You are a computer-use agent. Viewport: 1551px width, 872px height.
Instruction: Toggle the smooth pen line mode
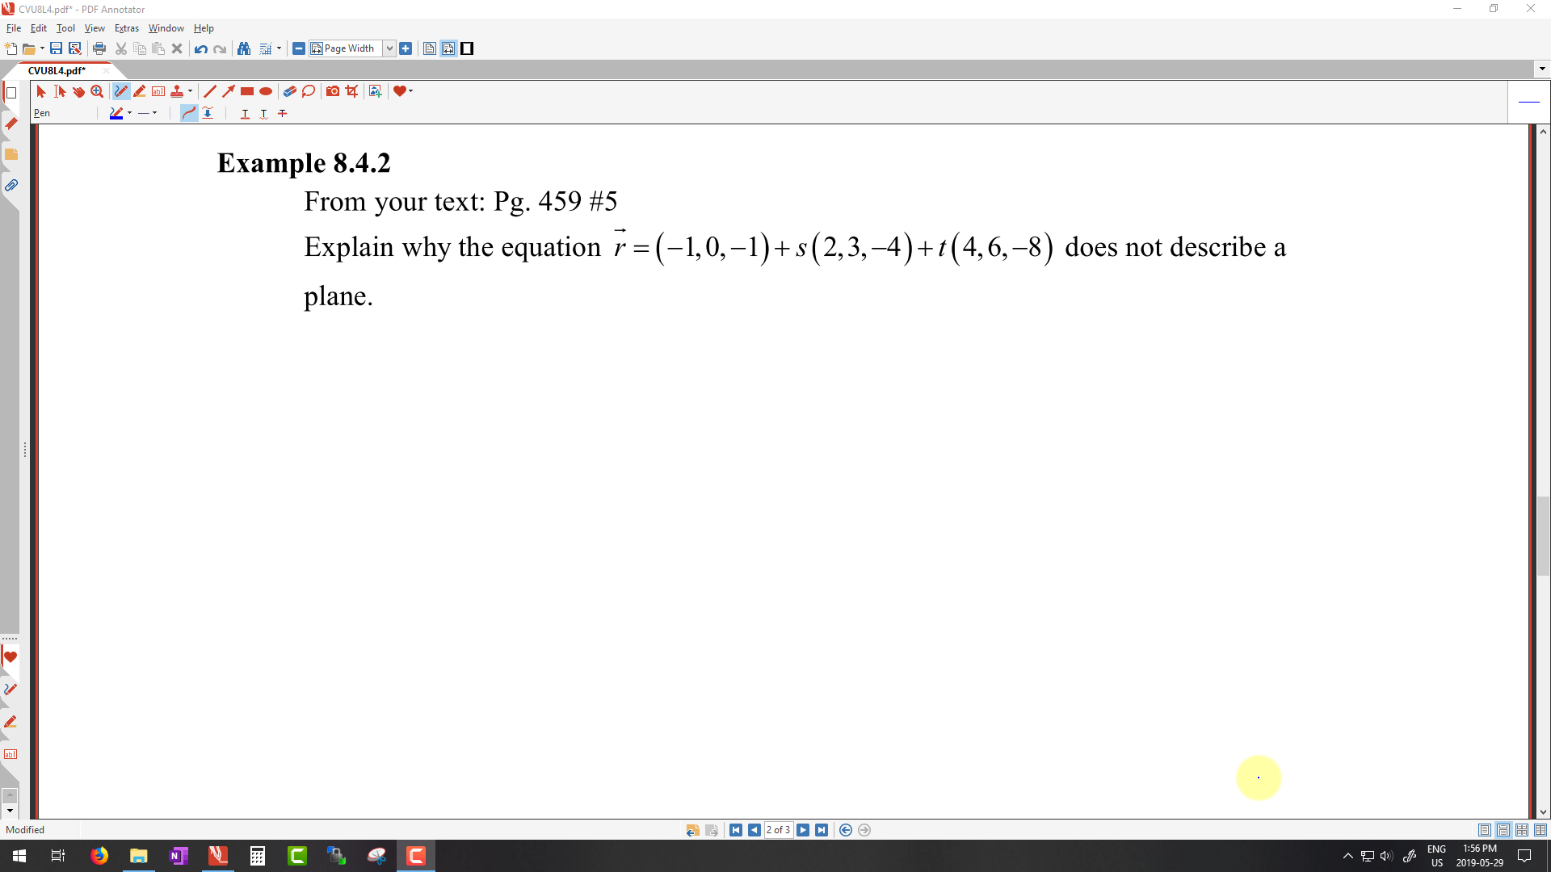tap(188, 113)
